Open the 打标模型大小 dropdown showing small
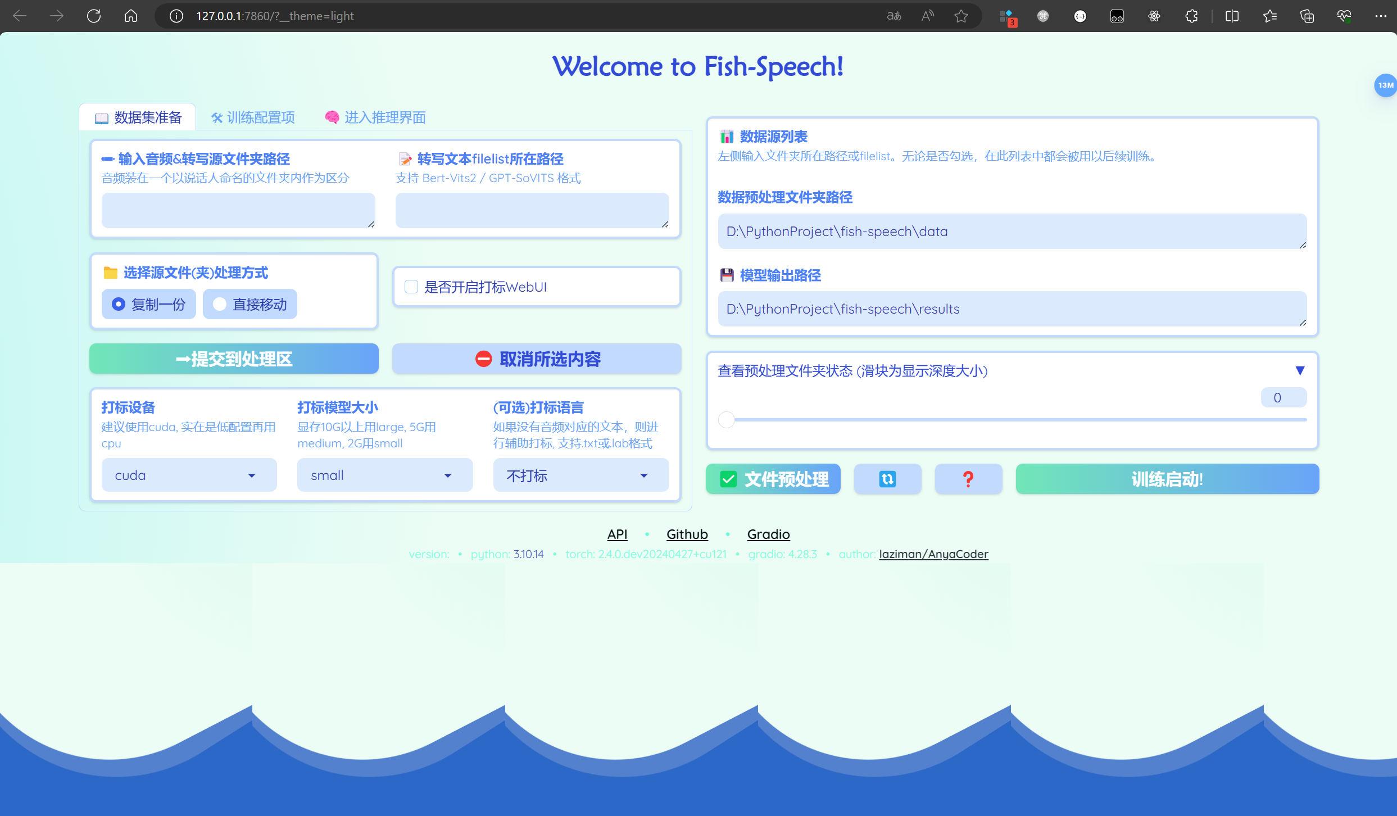Viewport: 1397px width, 816px height. (384, 475)
